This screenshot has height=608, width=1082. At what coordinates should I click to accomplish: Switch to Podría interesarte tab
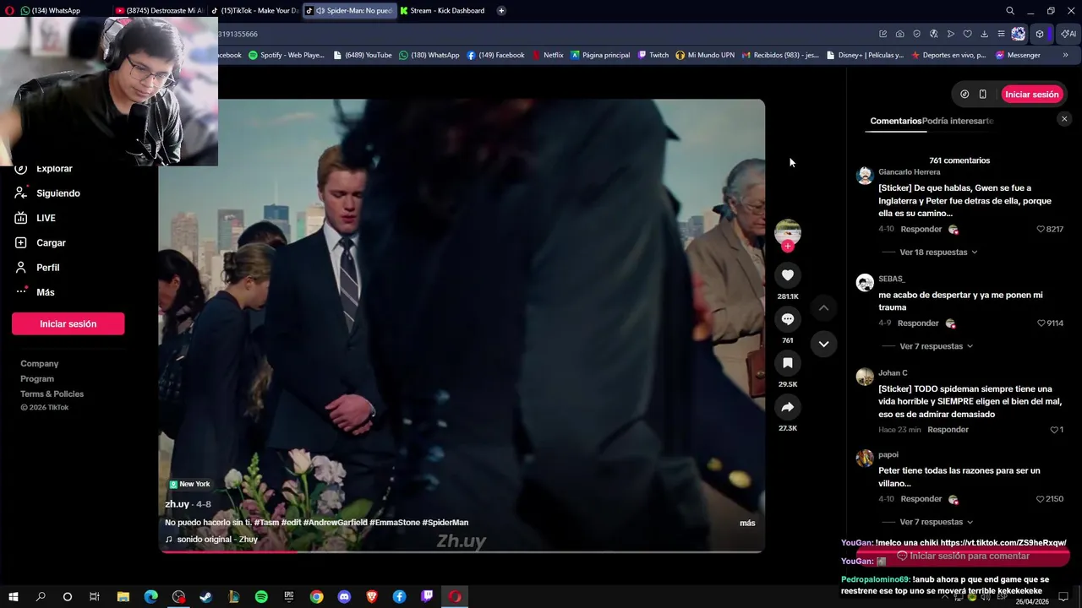point(957,121)
